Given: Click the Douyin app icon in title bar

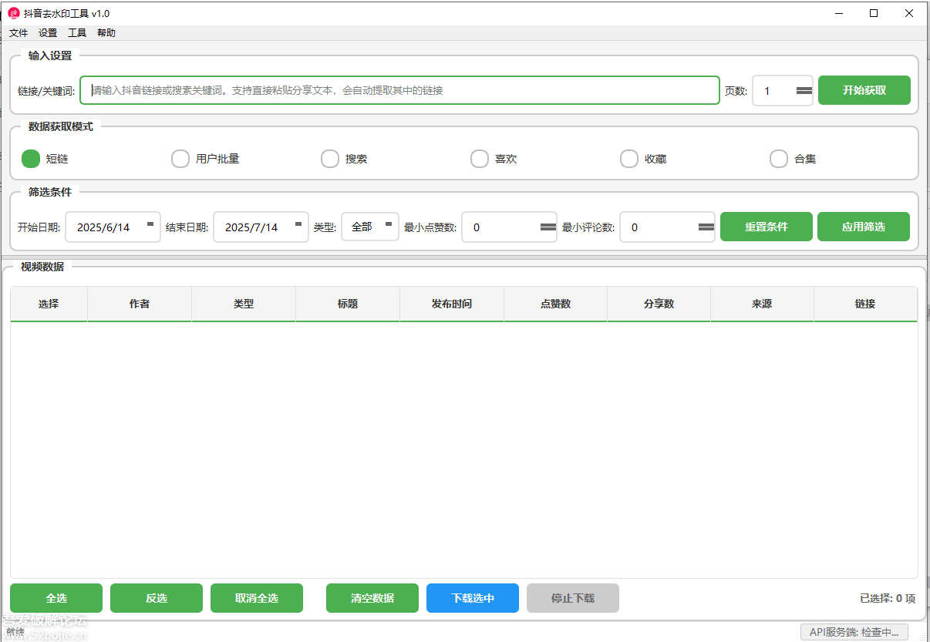Looking at the screenshot, I should [13, 13].
